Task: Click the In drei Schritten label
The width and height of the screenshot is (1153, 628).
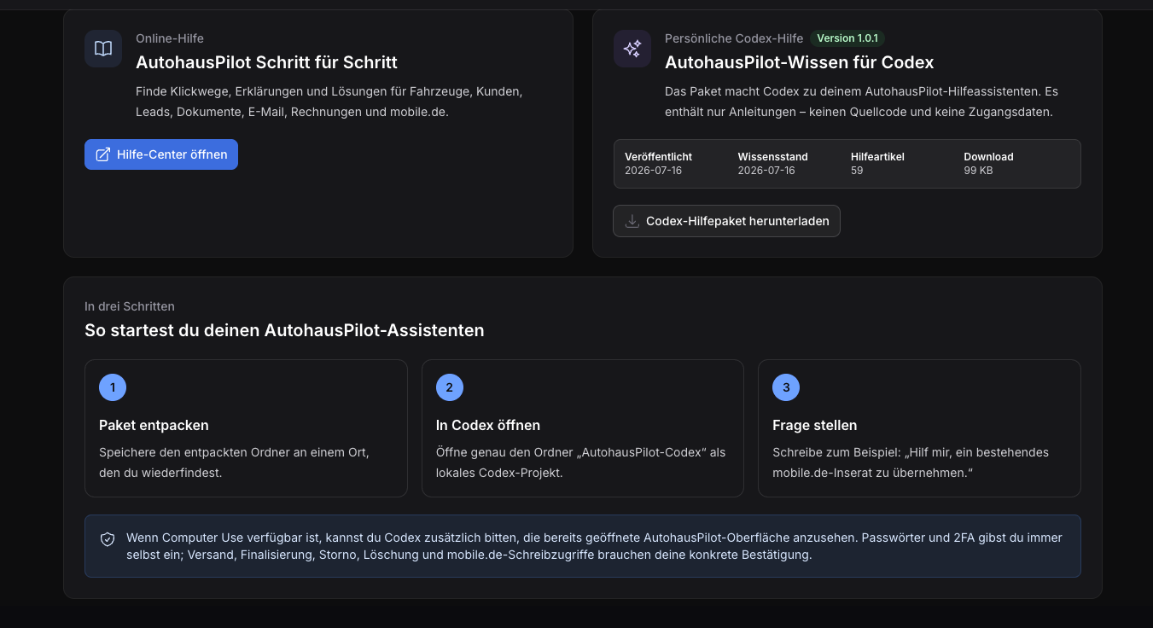Action: pos(130,306)
